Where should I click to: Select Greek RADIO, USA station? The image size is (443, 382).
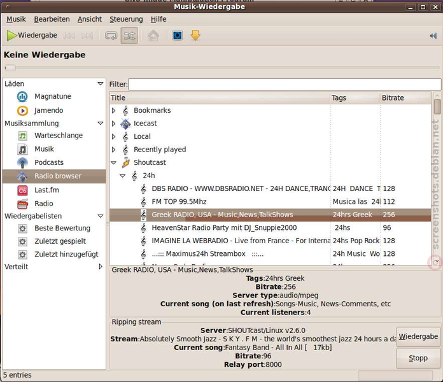(271, 215)
